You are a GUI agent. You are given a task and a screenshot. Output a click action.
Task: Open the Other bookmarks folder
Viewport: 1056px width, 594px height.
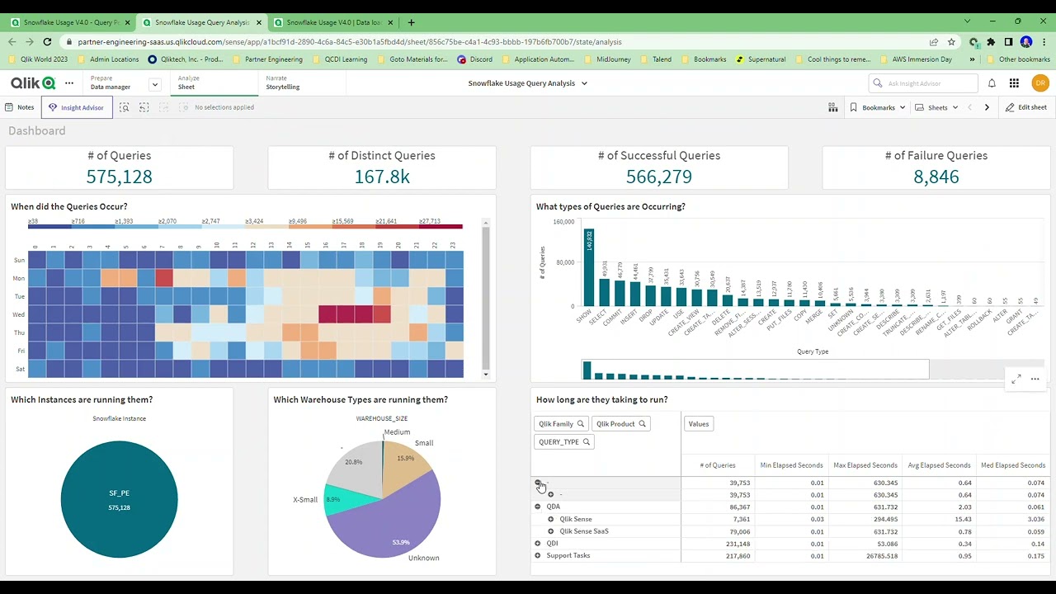coord(1017,59)
